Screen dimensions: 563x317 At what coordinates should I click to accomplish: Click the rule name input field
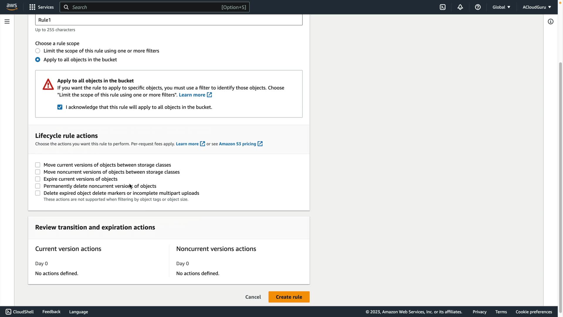(169, 20)
